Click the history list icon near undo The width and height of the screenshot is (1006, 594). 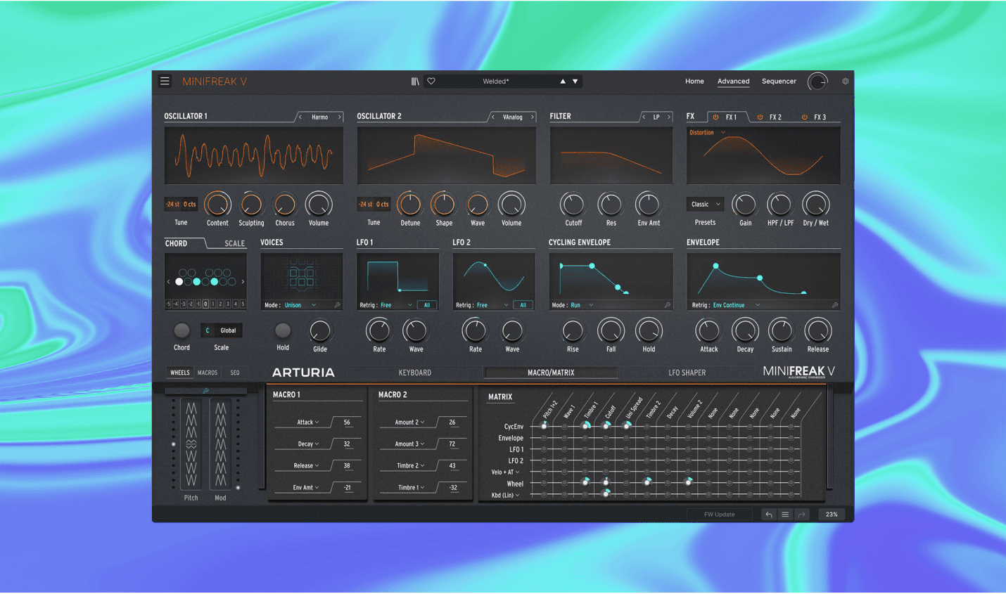pos(784,514)
